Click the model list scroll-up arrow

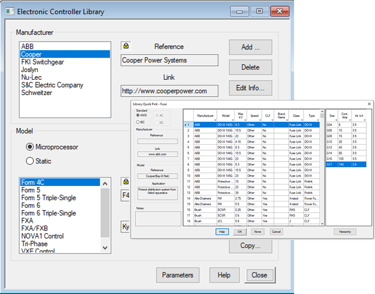[105, 183]
